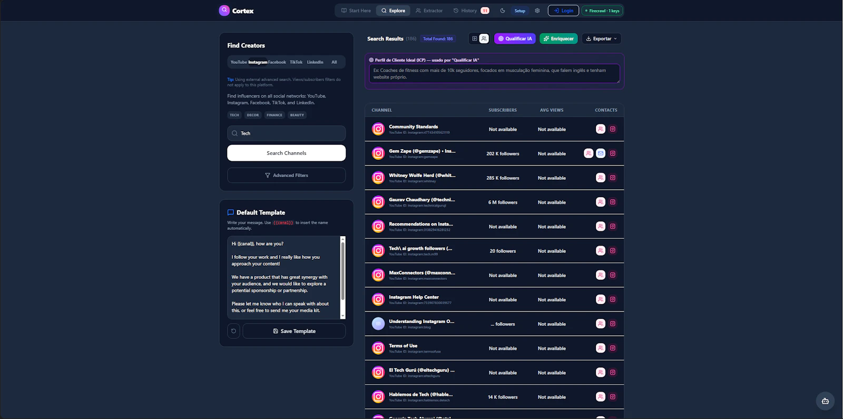Open Instagram icon for Hablemos de Tech
The height and width of the screenshot is (419, 843).
(613, 397)
